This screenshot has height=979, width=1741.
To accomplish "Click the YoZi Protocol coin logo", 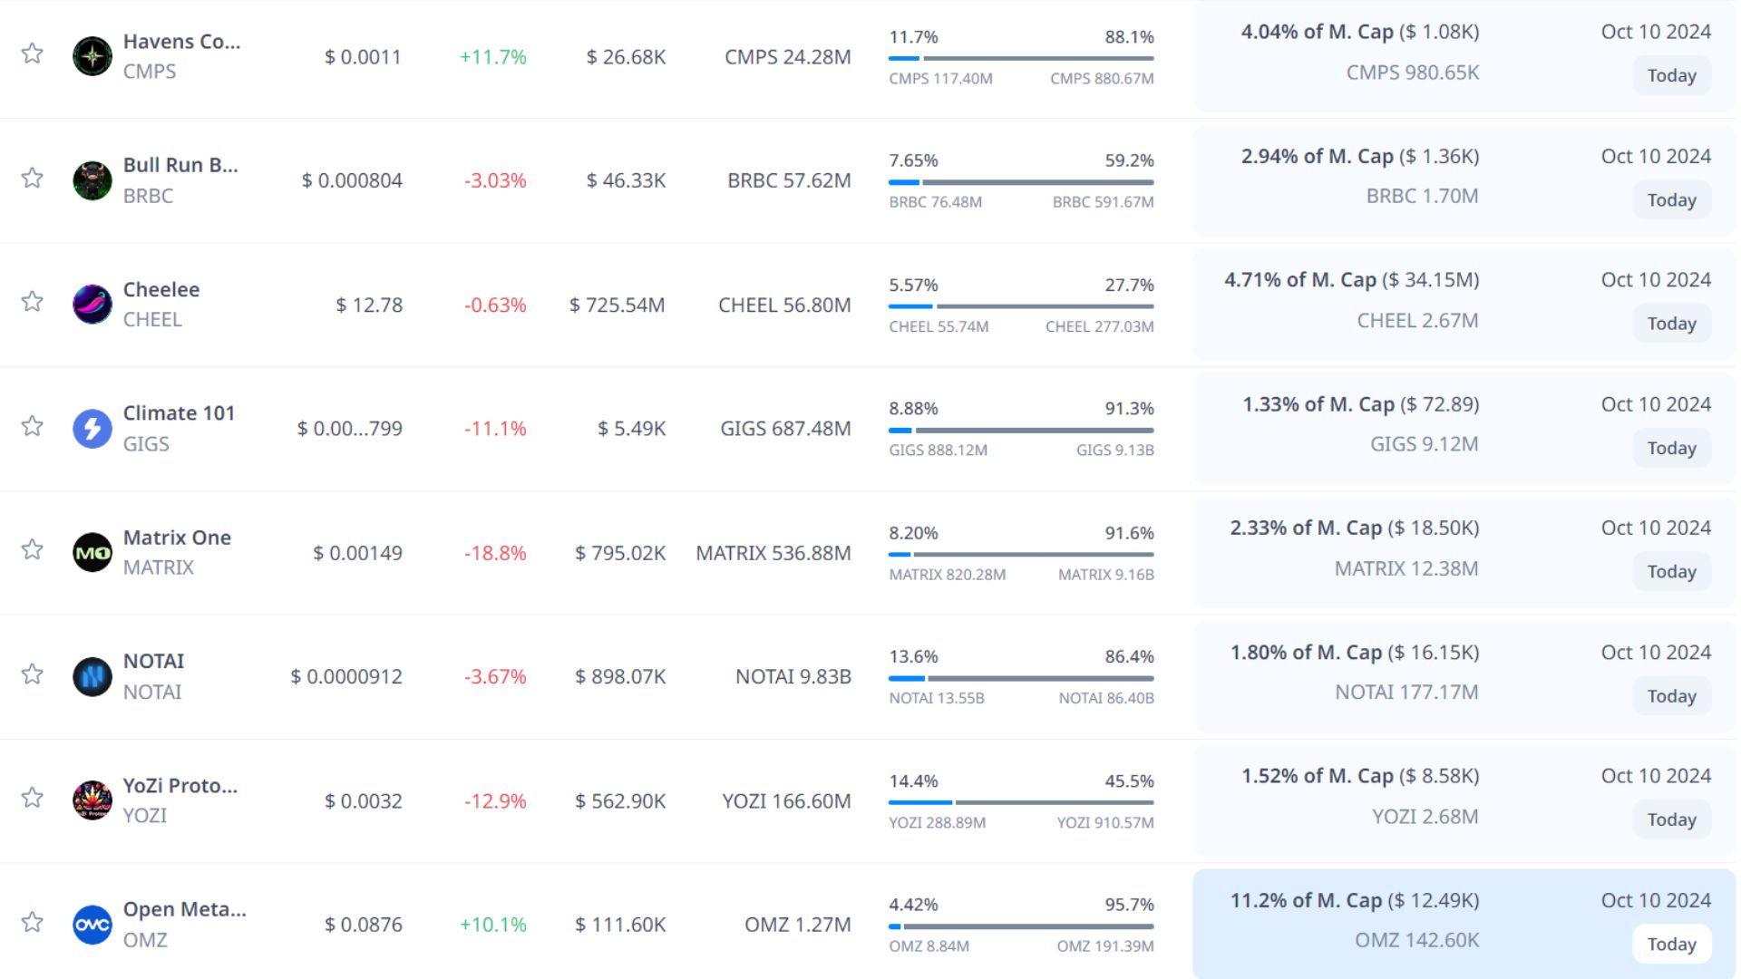I will click(92, 800).
